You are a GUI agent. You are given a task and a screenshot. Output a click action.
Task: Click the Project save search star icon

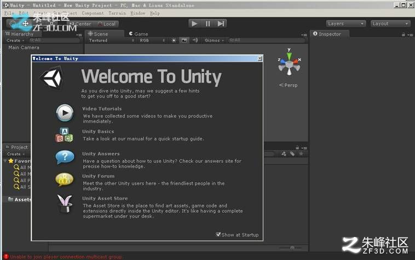coord(301,154)
